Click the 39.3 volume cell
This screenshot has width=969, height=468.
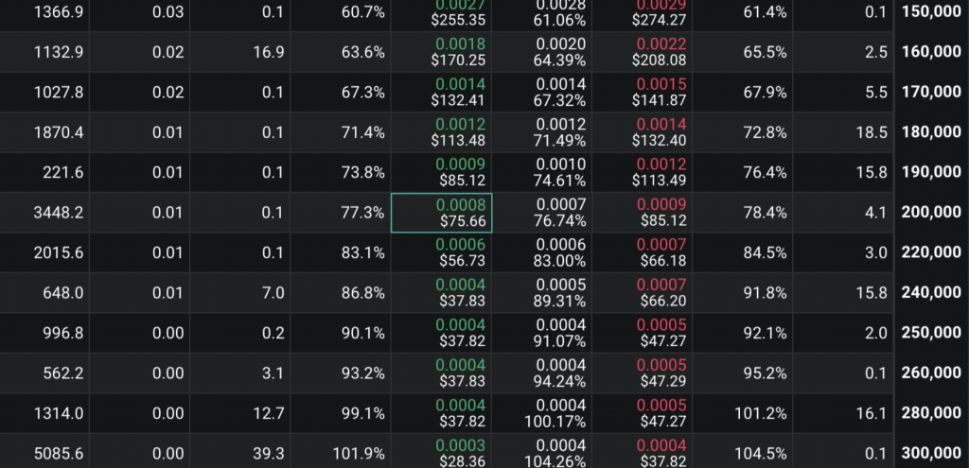coord(270,454)
